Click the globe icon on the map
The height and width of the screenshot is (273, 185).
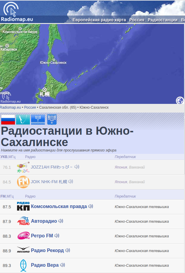tap(180, 101)
